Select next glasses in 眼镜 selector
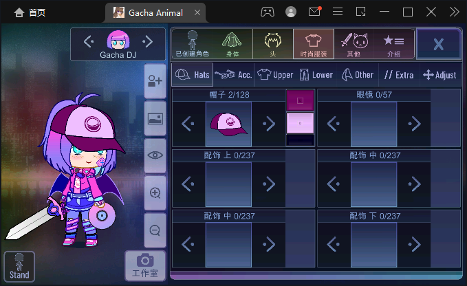The width and height of the screenshot is (467, 286). (414, 124)
